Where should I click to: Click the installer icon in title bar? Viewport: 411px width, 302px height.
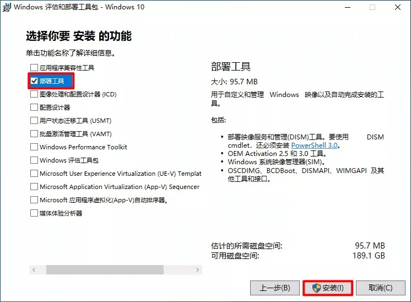[7, 7]
